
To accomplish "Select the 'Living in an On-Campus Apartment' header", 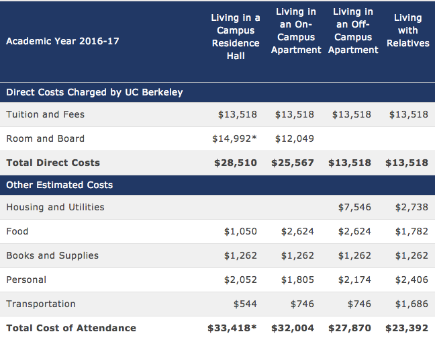I will click(296, 31).
